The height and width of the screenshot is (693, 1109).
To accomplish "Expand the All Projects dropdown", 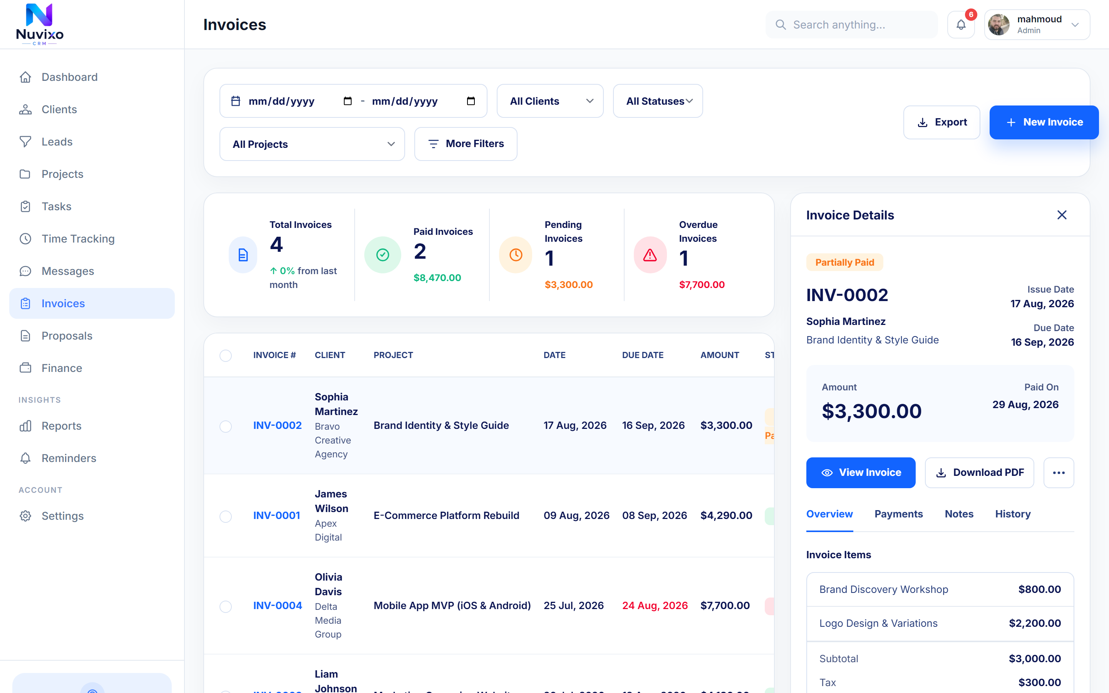I will point(312,144).
